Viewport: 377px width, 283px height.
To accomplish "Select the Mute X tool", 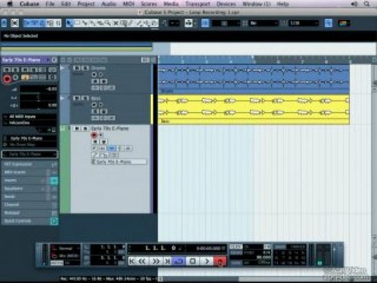I will [116, 24].
